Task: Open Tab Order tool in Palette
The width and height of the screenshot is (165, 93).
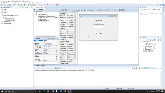Action: tap(70, 17)
